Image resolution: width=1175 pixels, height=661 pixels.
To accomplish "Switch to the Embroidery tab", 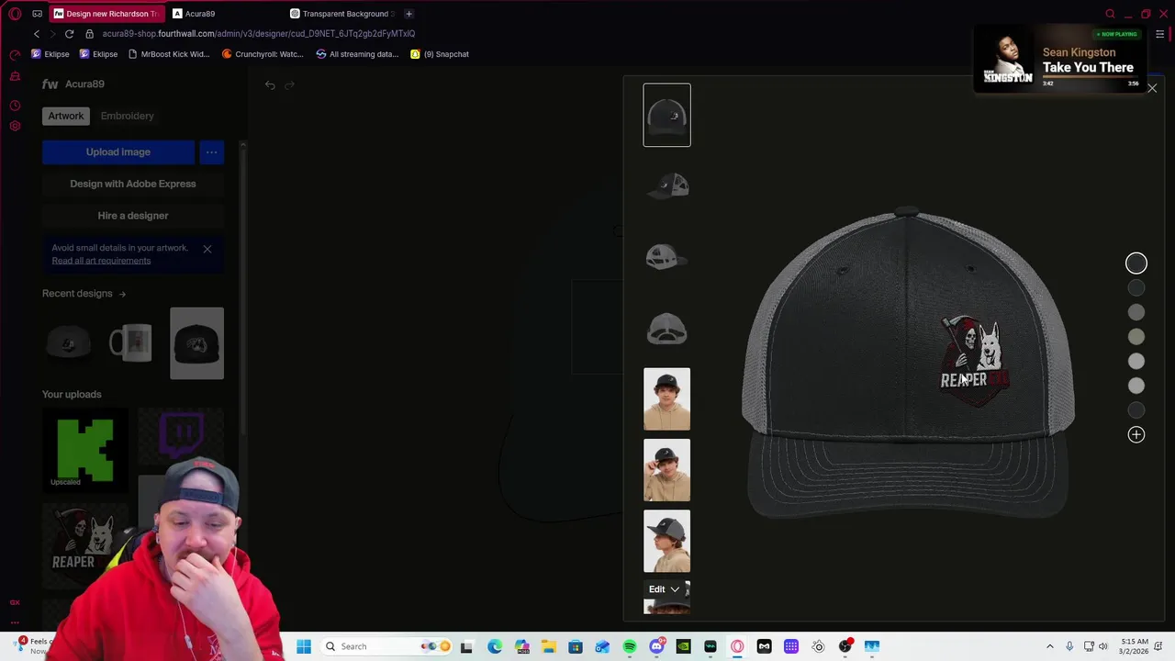I will pyautogui.click(x=128, y=116).
